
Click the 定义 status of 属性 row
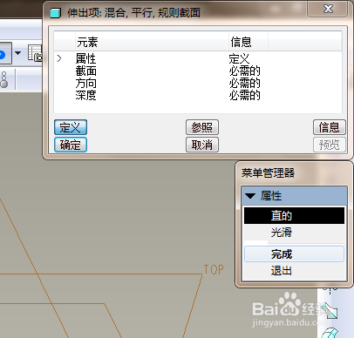click(x=239, y=58)
